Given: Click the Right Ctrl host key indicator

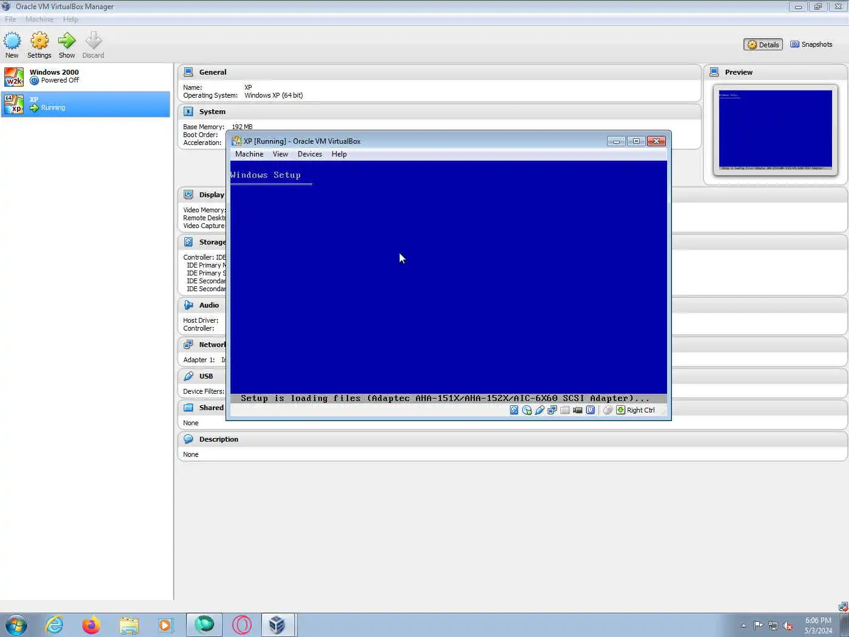Looking at the screenshot, I should 636,410.
